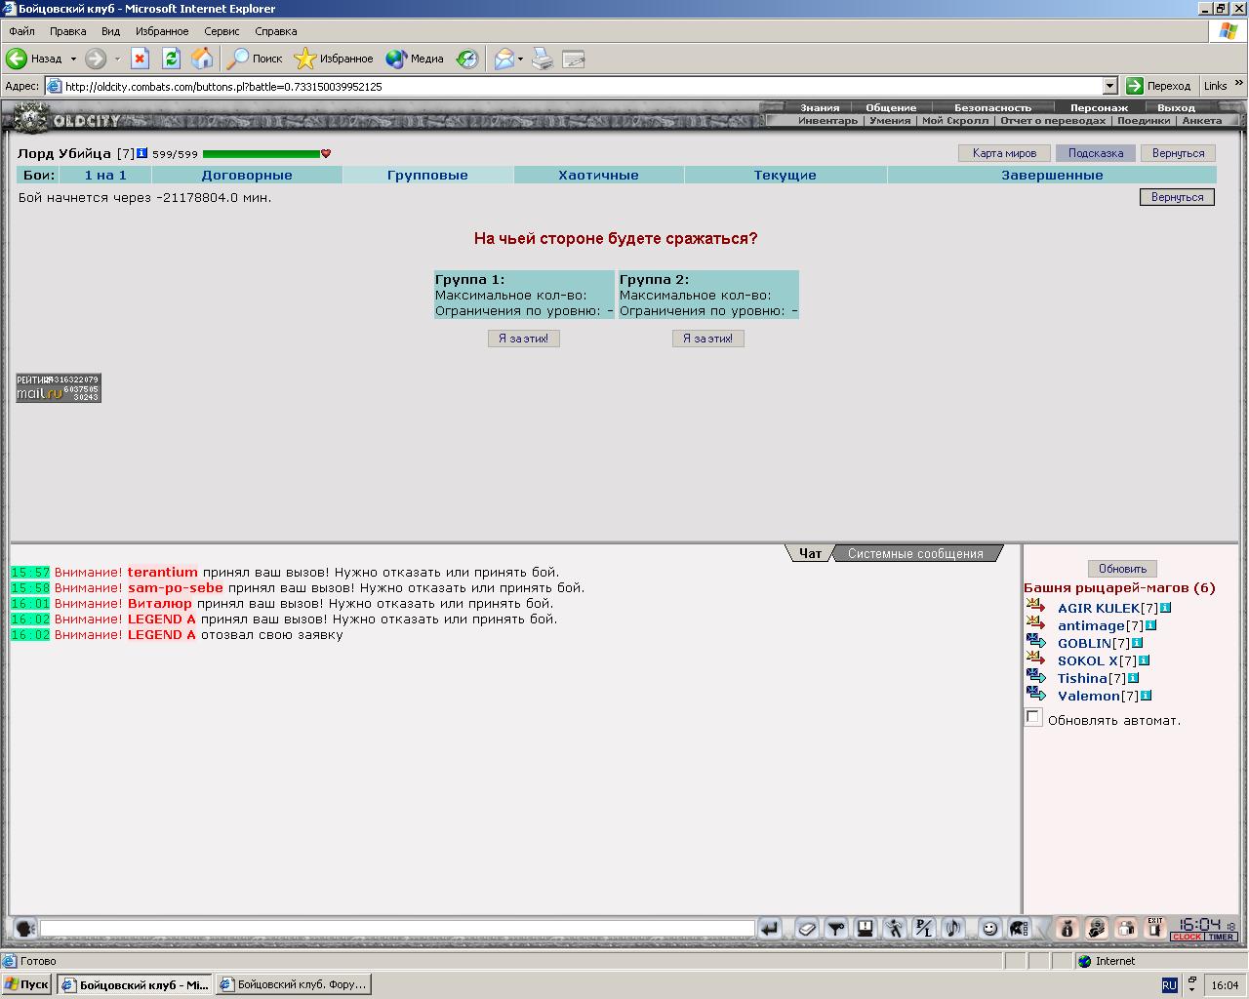Open the Mail button dropdown arrow
The image size is (1249, 999).
[520, 59]
